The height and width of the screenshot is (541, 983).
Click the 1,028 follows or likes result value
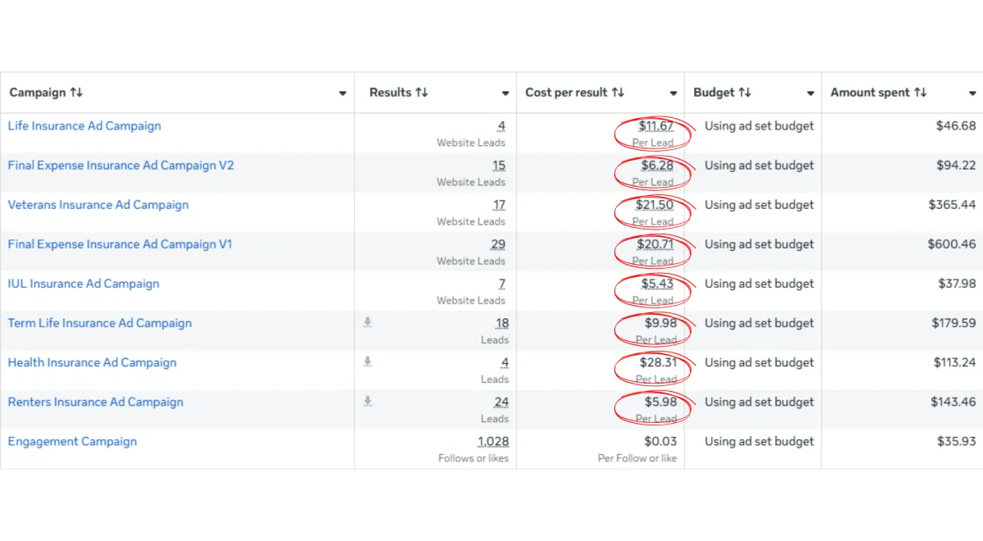pyautogui.click(x=493, y=442)
